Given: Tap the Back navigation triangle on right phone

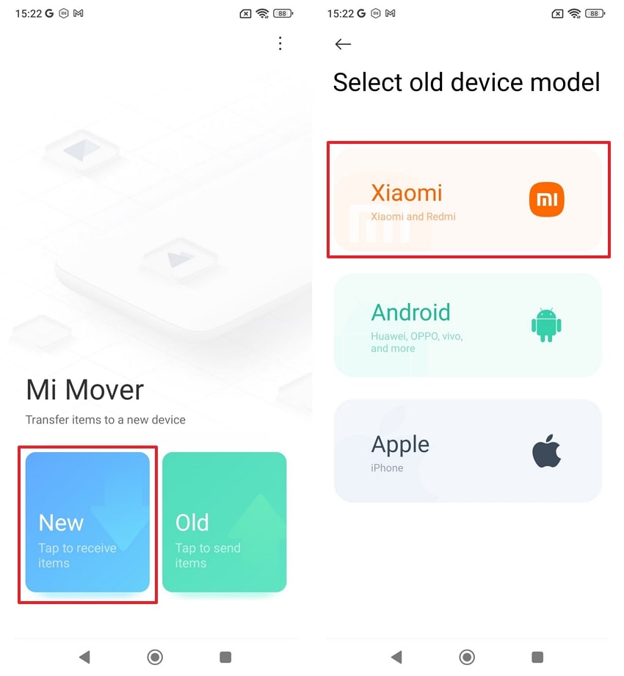Looking at the screenshot, I should tap(396, 657).
